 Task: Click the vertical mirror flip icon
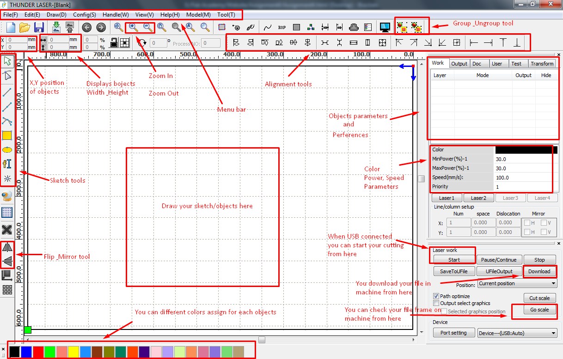pyautogui.click(x=7, y=262)
